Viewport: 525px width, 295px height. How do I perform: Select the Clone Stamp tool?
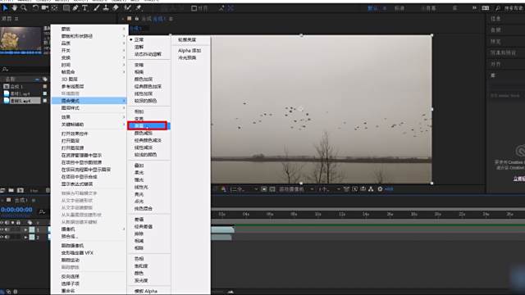pyautogui.click(x=106, y=7)
